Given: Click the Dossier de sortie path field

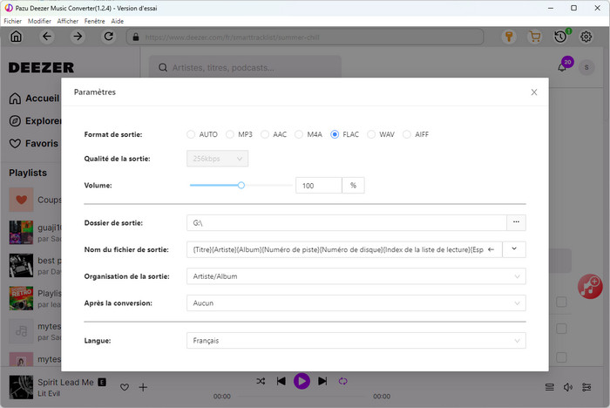Looking at the screenshot, I should 346,222.
